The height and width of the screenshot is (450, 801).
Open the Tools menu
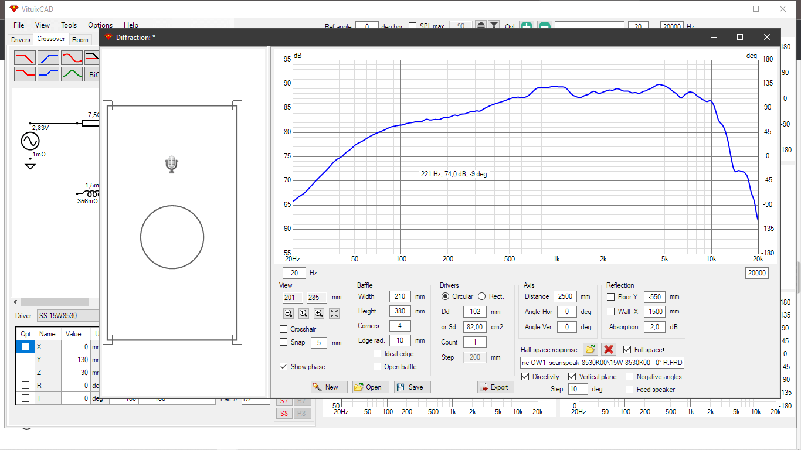point(69,25)
